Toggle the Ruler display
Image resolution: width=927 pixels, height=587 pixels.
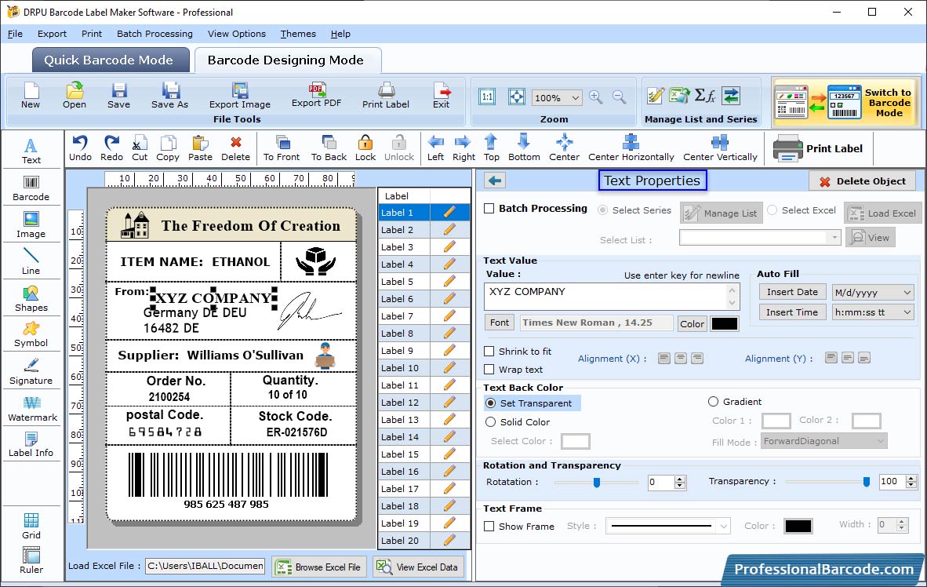point(31,560)
